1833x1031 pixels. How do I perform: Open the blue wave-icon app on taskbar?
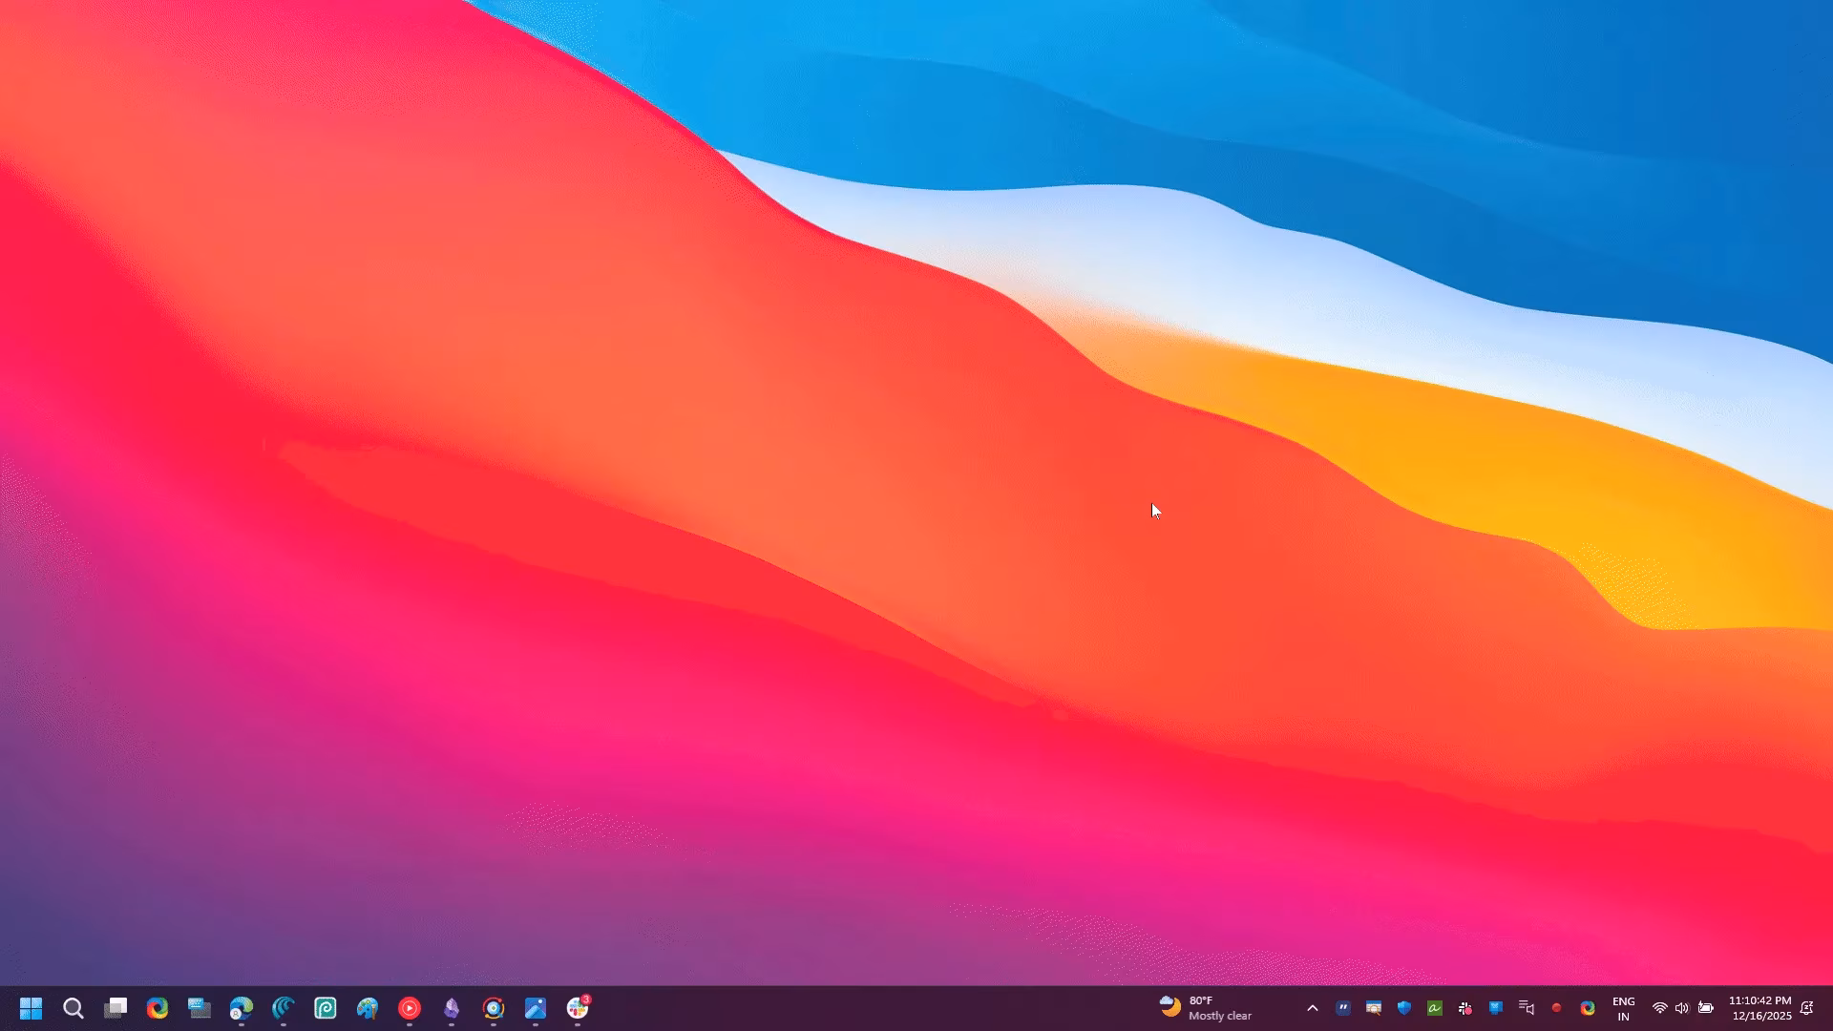[282, 1009]
